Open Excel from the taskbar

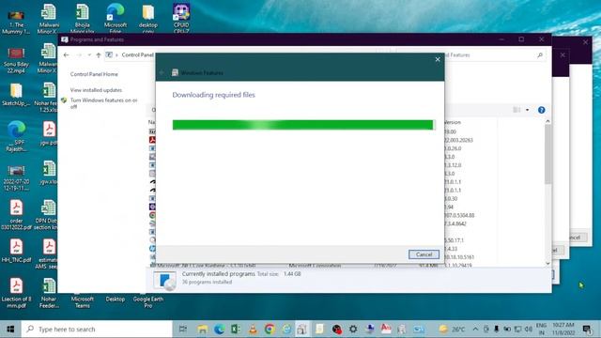[x=236, y=330]
